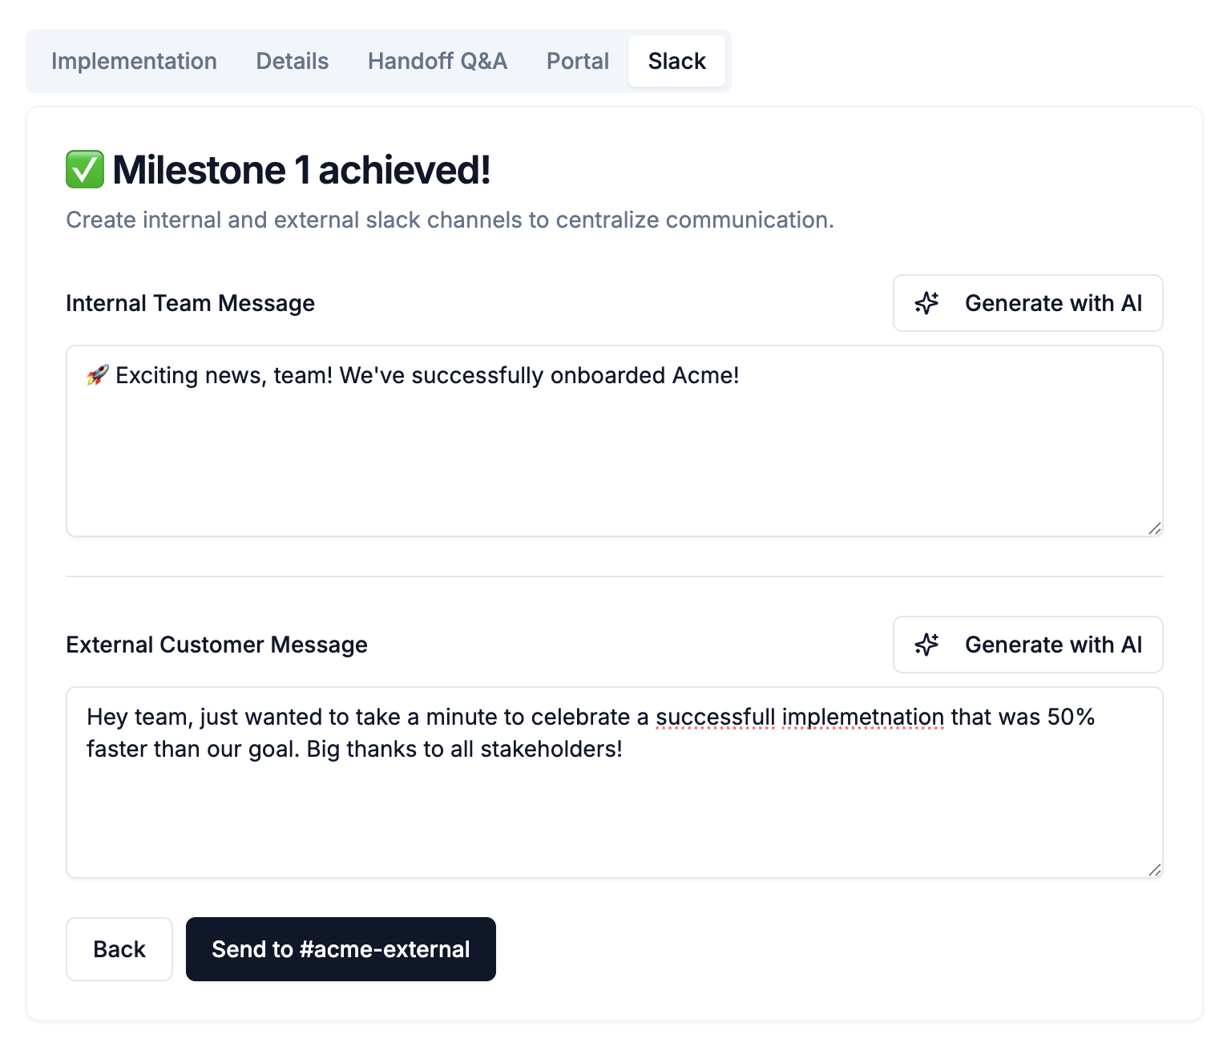Click the misspelled word "successfull"

715,717
